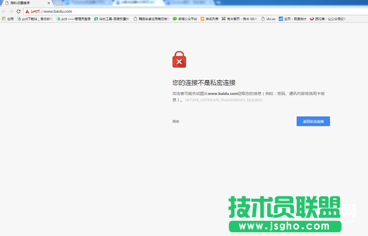
Task: Click the browser forward arrow
Action: [x=11, y=11]
